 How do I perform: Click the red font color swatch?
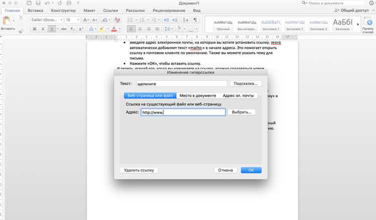click(x=114, y=29)
